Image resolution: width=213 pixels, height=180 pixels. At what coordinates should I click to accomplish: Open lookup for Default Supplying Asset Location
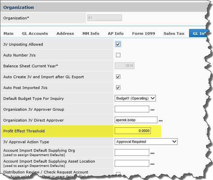[152, 164]
